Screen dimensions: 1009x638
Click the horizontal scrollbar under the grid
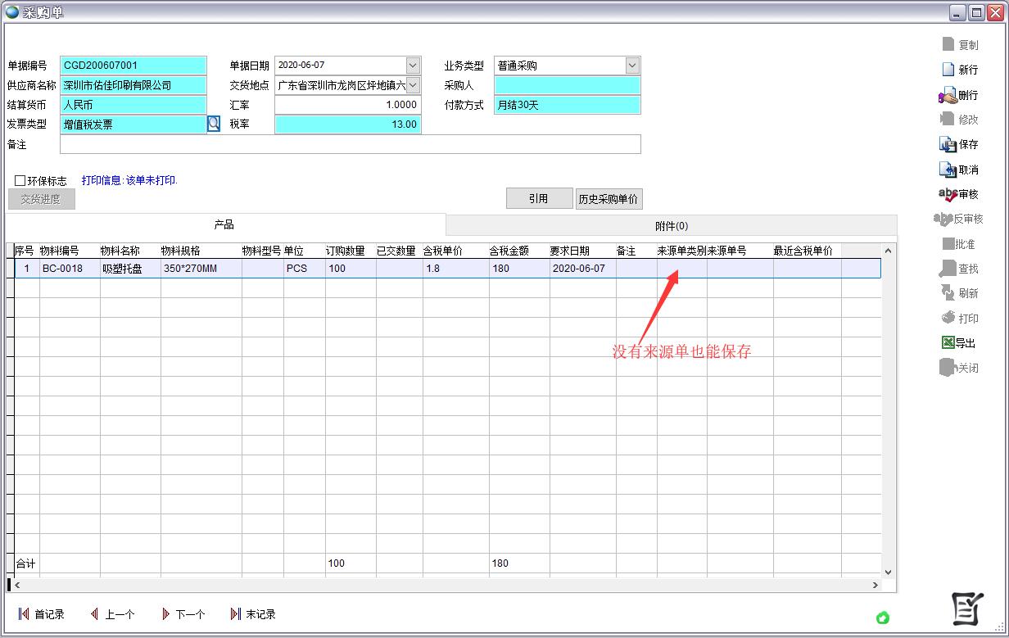(x=442, y=585)
